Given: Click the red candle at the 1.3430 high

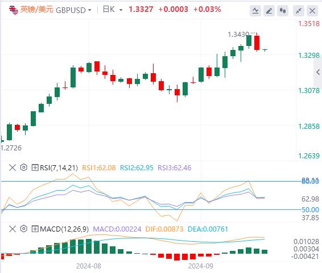Looking at the screenshot, I should [257, 43].
